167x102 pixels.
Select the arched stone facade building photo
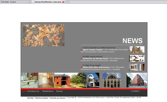pyautogui.click(x=112, y=80)
